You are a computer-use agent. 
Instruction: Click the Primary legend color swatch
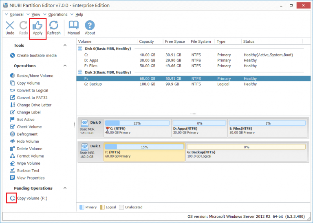pyautogui.click(x=82, y=207)
